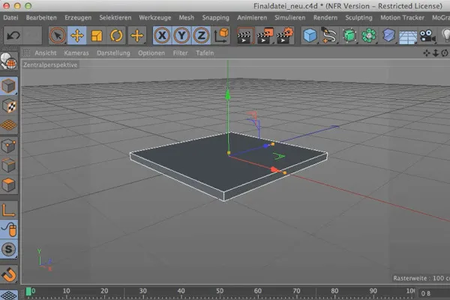Click the green timeline playhead at frame 0

click(x=28, y=292)
